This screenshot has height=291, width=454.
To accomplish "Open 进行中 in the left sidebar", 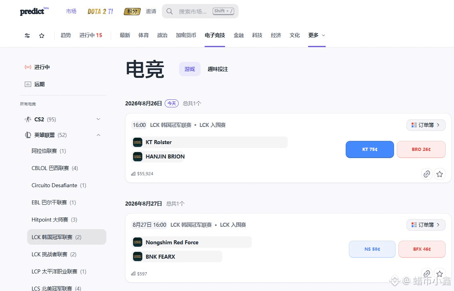I will pos(42,67).
